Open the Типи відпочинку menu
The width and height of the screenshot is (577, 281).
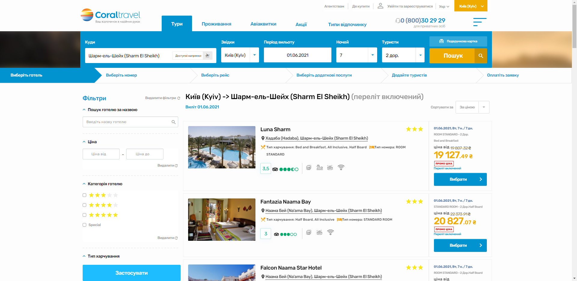pyautogui.click(x=347, y=24)
